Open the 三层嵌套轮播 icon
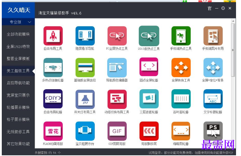The width and height of the screenshot is (241, 156). (x=149, y=99)
